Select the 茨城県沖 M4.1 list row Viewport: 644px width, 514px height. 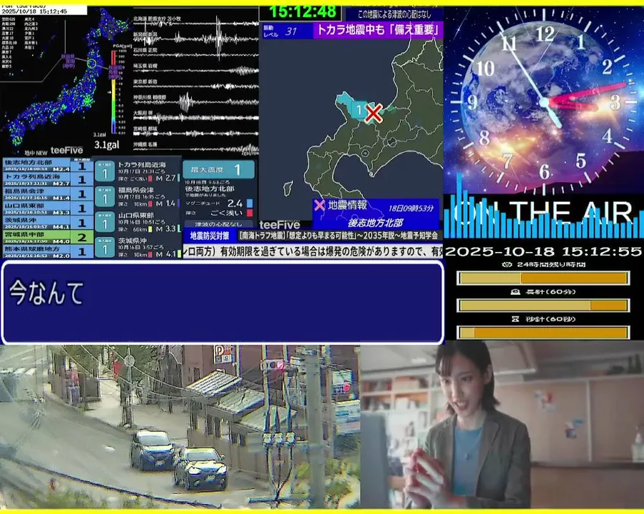coord(48,223)
